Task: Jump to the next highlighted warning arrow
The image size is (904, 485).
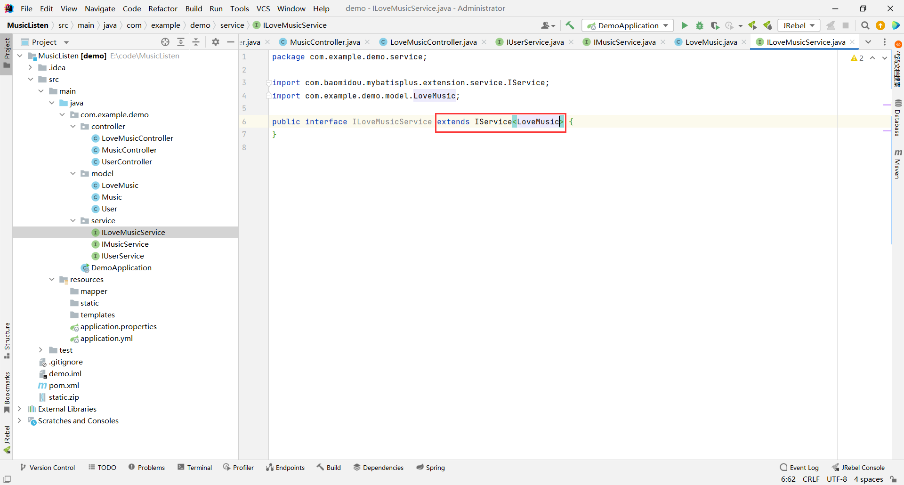Action: click(x=885, y=58)
